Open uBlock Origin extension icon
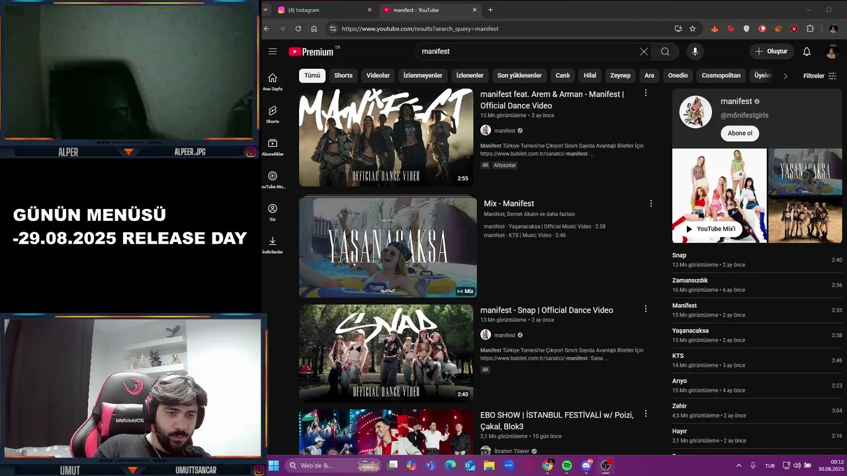The image size is (847, 476). click(x=794, y=28)
